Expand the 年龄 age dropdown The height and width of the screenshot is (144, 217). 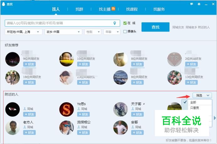[x=112, y=32]
